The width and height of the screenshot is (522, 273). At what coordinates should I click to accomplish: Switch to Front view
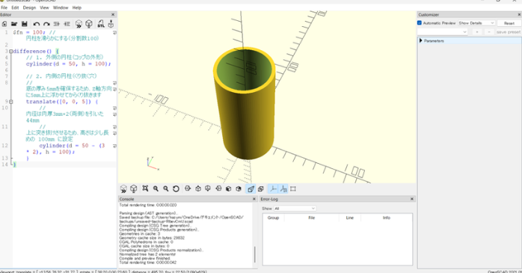tap(228, 188)
